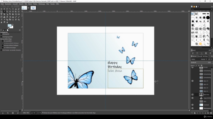Select the Pencil tool
213x119 pixels.
coord(16,17)
